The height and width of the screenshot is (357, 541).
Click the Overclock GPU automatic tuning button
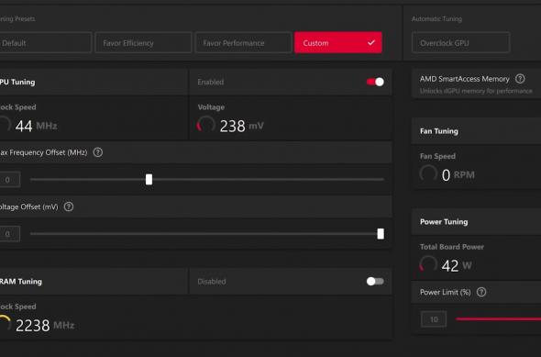(x=460, y=42)
